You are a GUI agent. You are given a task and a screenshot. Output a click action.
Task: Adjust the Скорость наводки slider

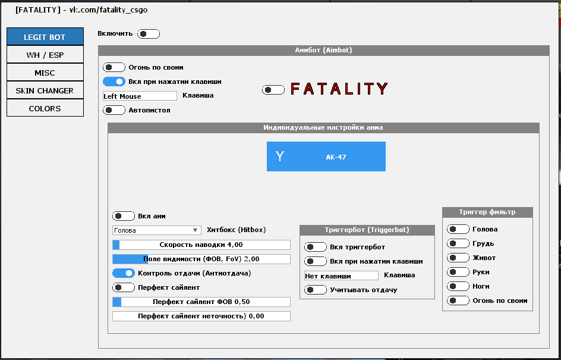tap(201, 245)
